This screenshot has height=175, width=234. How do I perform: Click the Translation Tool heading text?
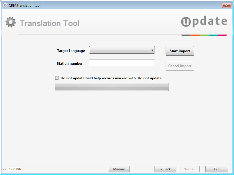click(x=49, y=23)
